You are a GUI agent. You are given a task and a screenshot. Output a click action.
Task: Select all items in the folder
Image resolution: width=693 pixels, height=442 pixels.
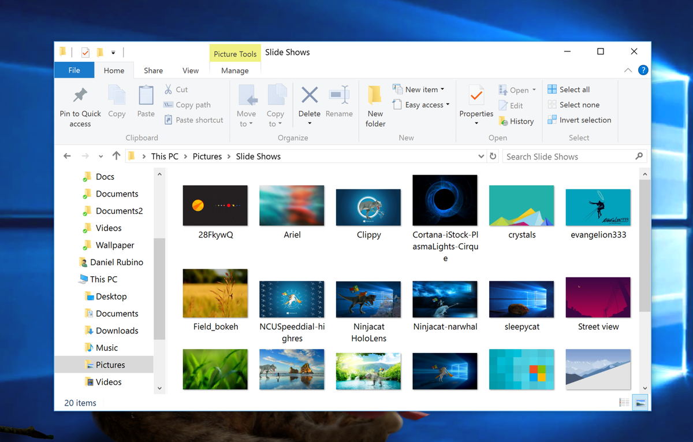point(568,89)
